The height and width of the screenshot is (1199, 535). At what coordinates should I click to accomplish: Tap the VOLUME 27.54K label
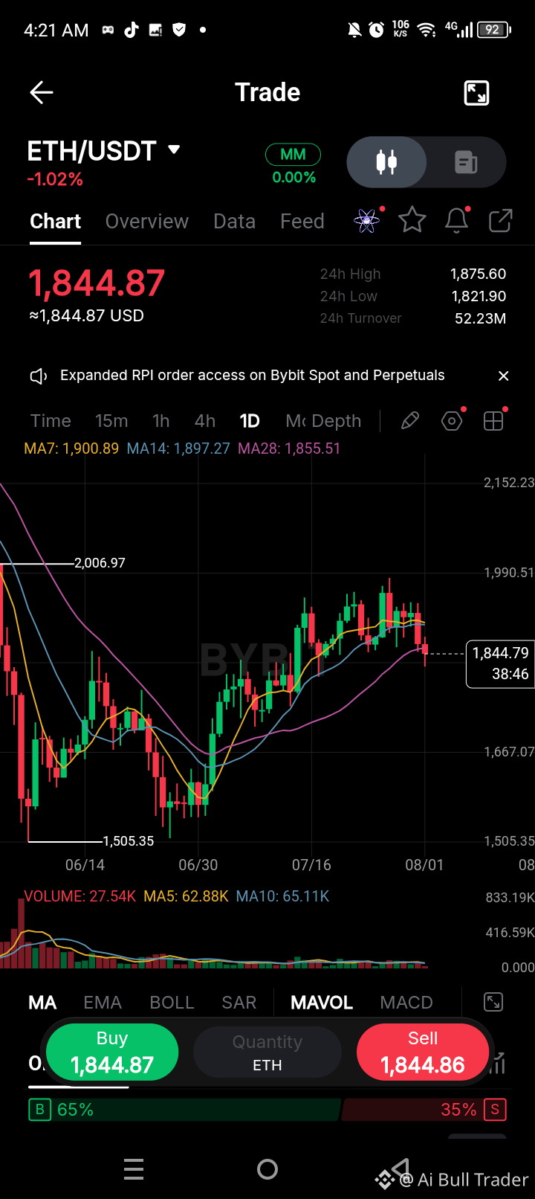click(80, 896)
